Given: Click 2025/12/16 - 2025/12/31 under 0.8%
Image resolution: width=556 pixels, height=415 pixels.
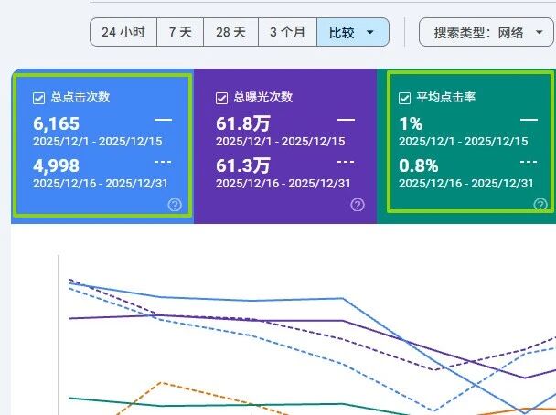Looking at the screenshot, I should (466, 184).
